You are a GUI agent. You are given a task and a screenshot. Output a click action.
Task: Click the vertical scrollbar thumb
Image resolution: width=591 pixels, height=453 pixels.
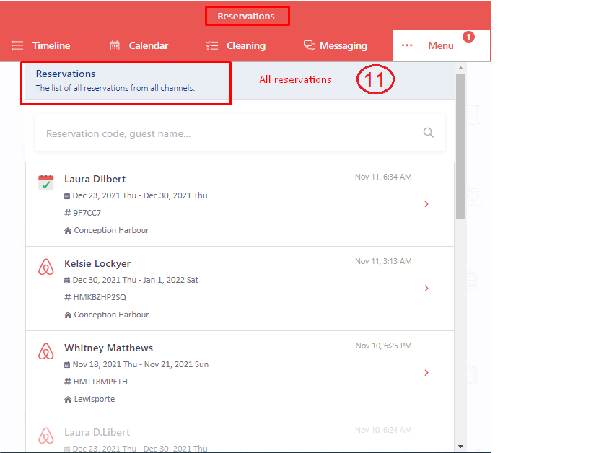460,146
